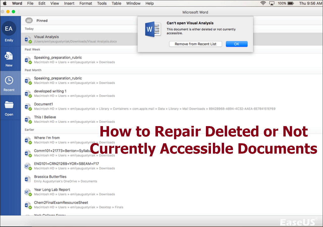Select the Chem2FinalExamResourceSheet file icon
The width and height of the screenshot is (323, 227).
(28, 205)
